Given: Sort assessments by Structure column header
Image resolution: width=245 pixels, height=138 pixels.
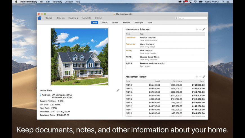Looking at the screenshot, I should coord(177,81).
